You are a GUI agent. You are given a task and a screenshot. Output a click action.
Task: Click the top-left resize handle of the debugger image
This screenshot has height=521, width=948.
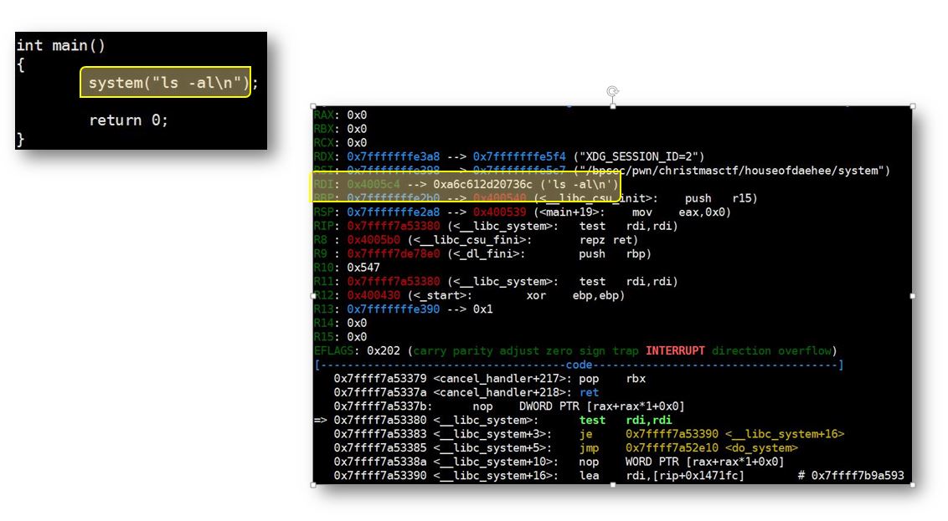pyautogui.click(x=314, y=106)
